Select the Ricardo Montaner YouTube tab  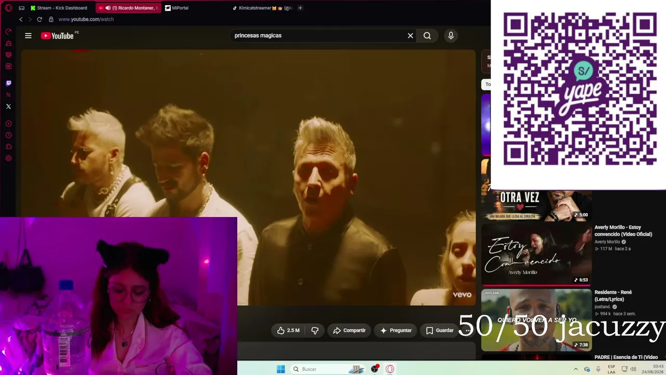click(130, 8)
